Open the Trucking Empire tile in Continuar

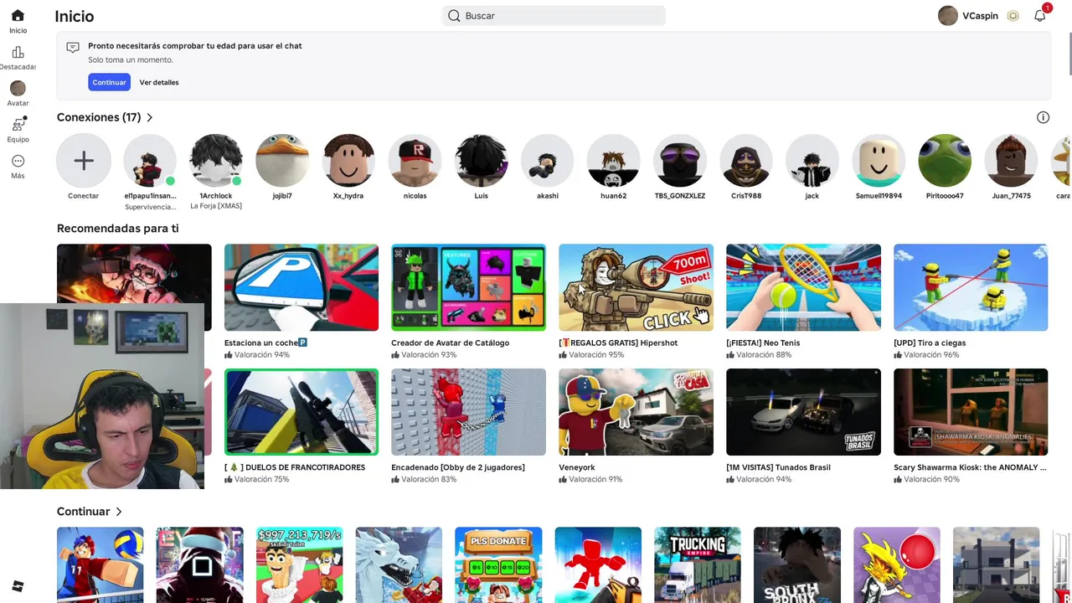[x=698, y=564]
